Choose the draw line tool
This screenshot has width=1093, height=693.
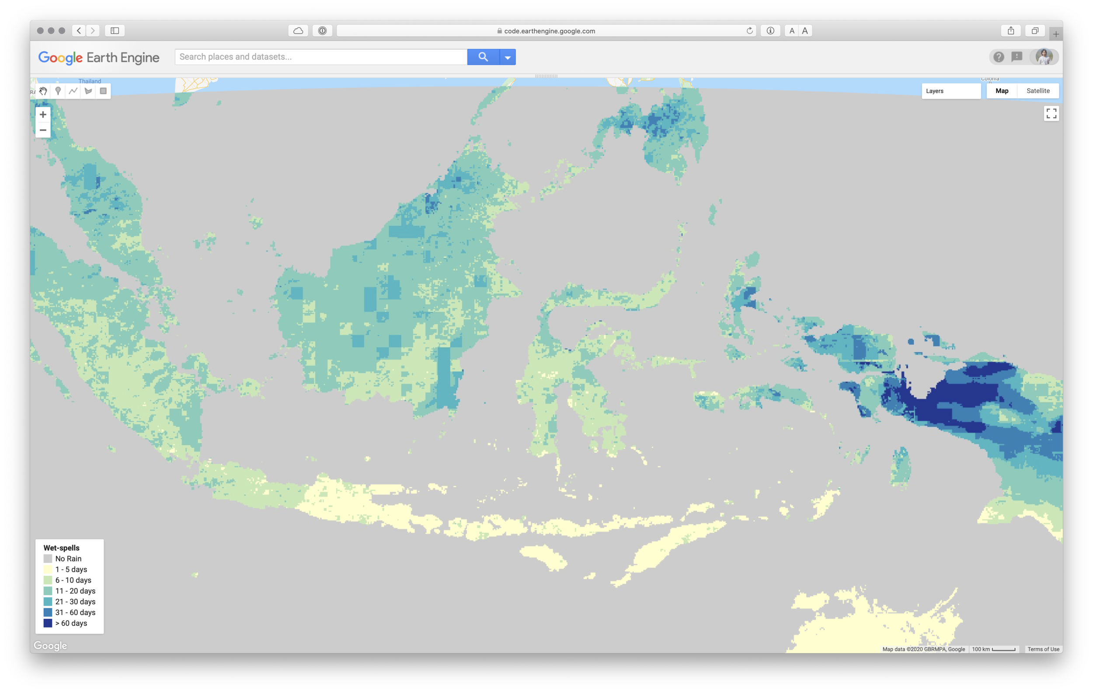[73, 91]
